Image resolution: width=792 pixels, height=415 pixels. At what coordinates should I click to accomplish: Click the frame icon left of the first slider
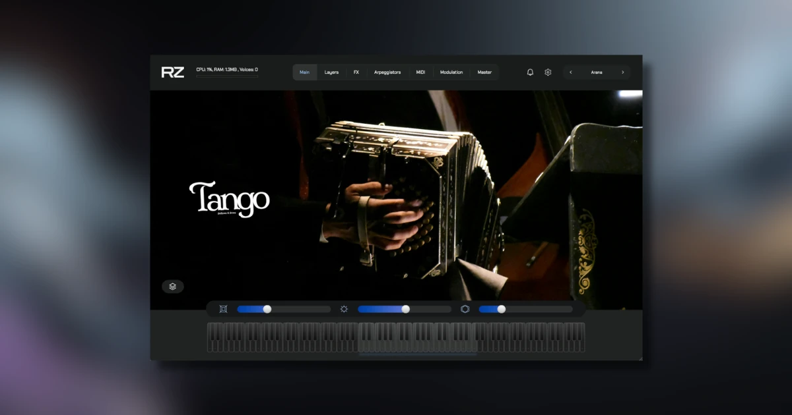222,308
